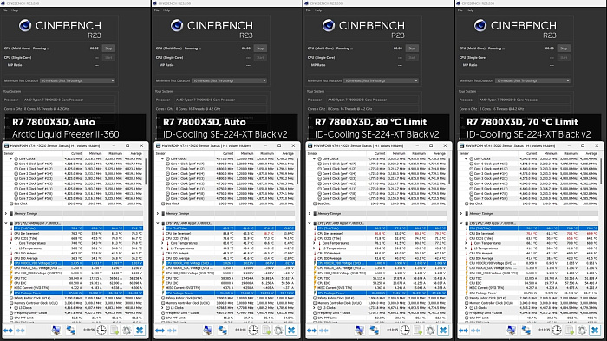Screen dimensions: 607x341
Task: Stop Multi Core test in Arctic Liquid Freezer panel
Action: pyautogui.click(x=108, y=48)
